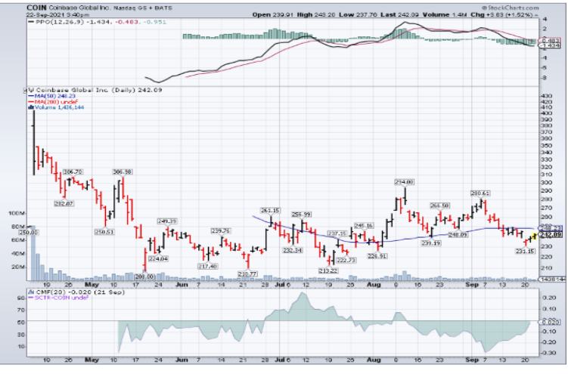Click the 1436144 volume tag on right axis
The width and height of the screenshot is (568, 374).
[552, 280]
